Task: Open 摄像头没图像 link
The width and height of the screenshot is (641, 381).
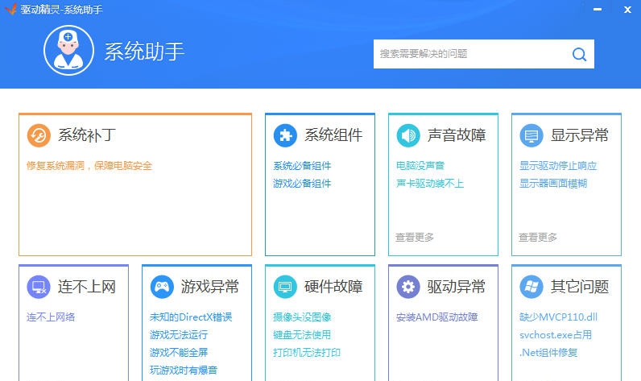Action: pyautogui.click(x=302, y=317)
